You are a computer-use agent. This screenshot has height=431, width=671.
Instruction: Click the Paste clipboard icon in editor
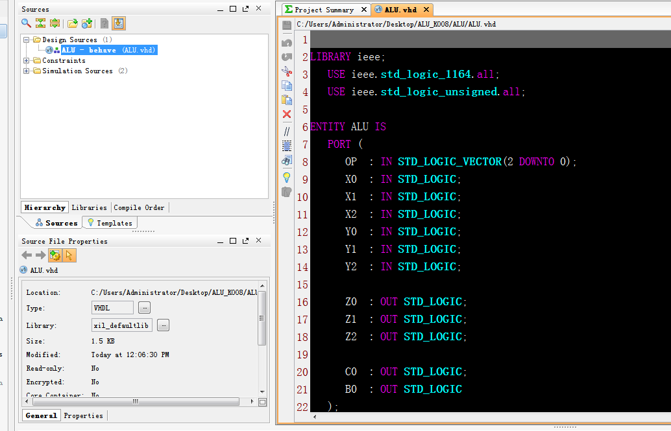coord(287,100)
